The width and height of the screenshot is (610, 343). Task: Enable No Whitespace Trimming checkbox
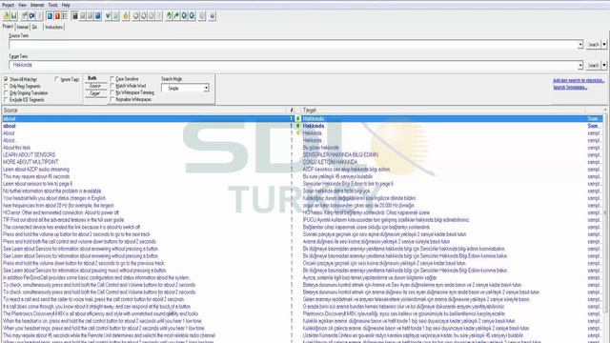[x=112, y=92]
